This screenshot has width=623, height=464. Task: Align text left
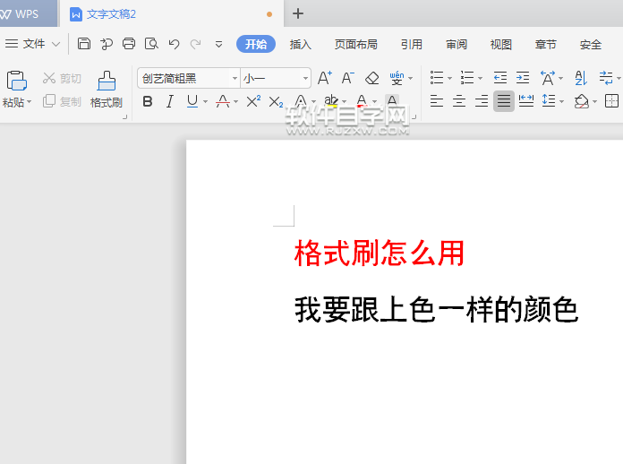click(437, 101)
